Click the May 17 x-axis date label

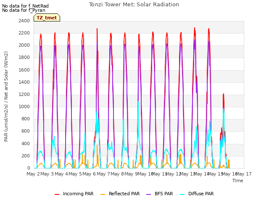click(x=244, y=174)
